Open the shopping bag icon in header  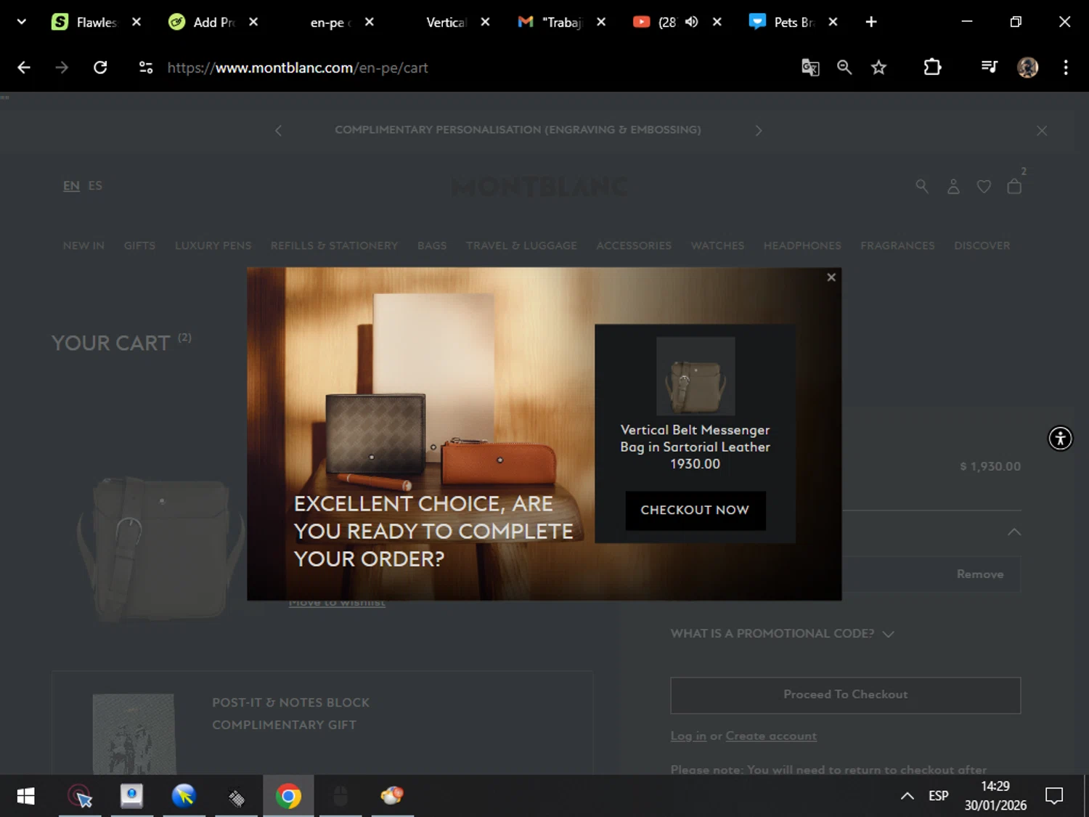pos(1014,187)
